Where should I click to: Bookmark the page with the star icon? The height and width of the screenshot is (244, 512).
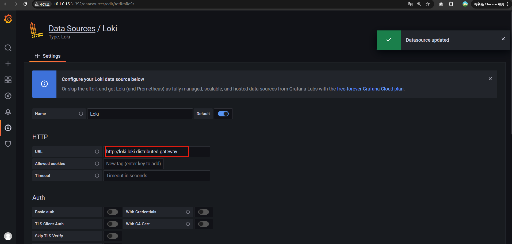tap(428, 4)
